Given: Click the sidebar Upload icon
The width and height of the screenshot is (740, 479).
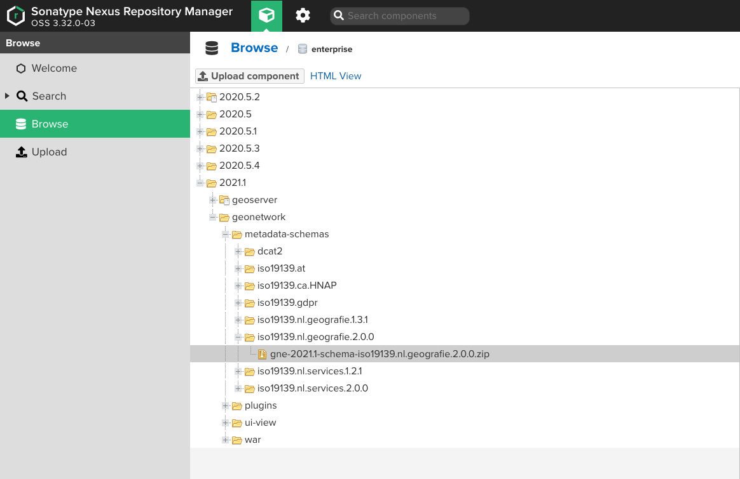Looking at the screenshot, I should [x=21, y=152].
